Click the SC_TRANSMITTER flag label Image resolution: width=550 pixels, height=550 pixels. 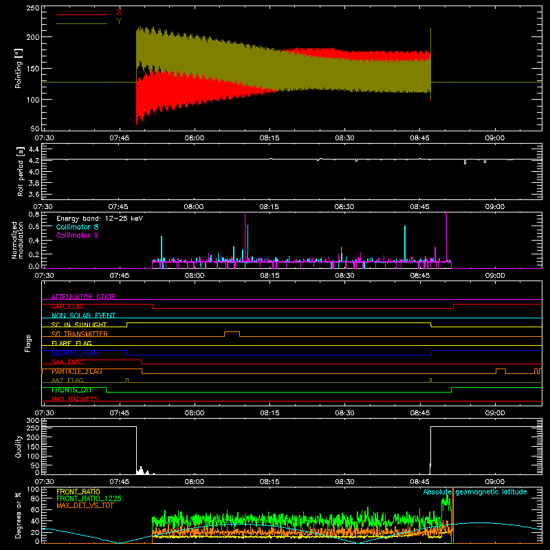79,334
